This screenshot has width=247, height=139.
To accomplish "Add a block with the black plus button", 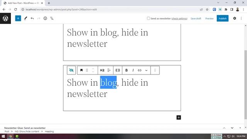I will click(x=179, y=117).
